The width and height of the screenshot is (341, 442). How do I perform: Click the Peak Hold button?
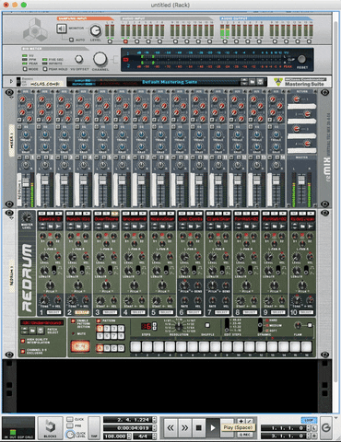45,69
